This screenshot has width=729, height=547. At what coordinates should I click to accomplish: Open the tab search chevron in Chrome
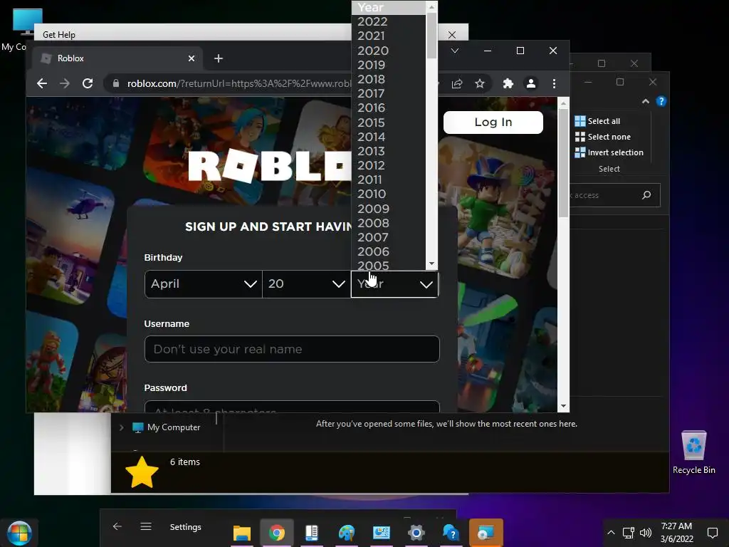[x=455, y=51]
